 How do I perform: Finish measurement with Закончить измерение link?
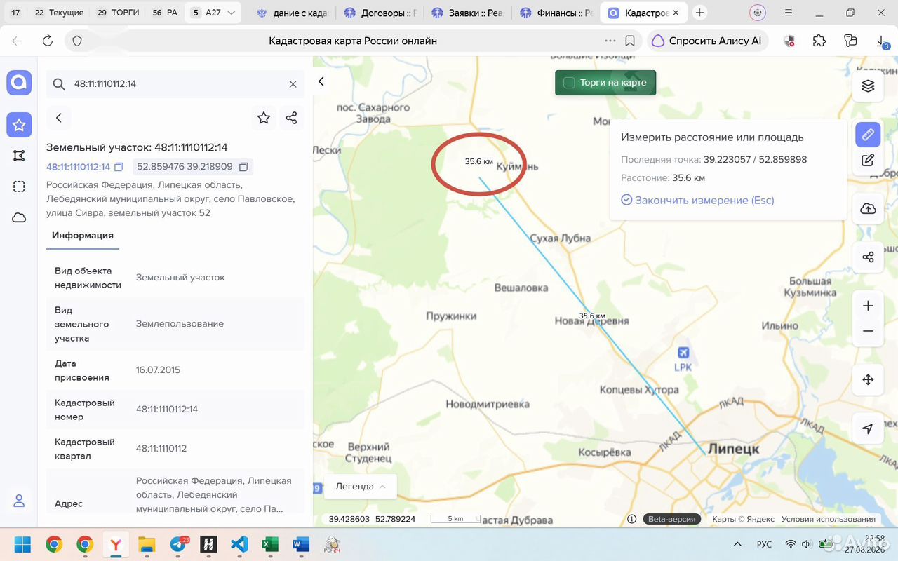[697, 201]
